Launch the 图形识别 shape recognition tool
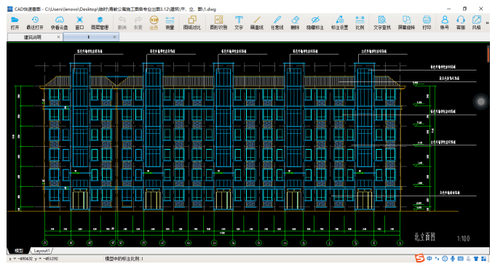 pyautogui.click(x=218, y=23)
